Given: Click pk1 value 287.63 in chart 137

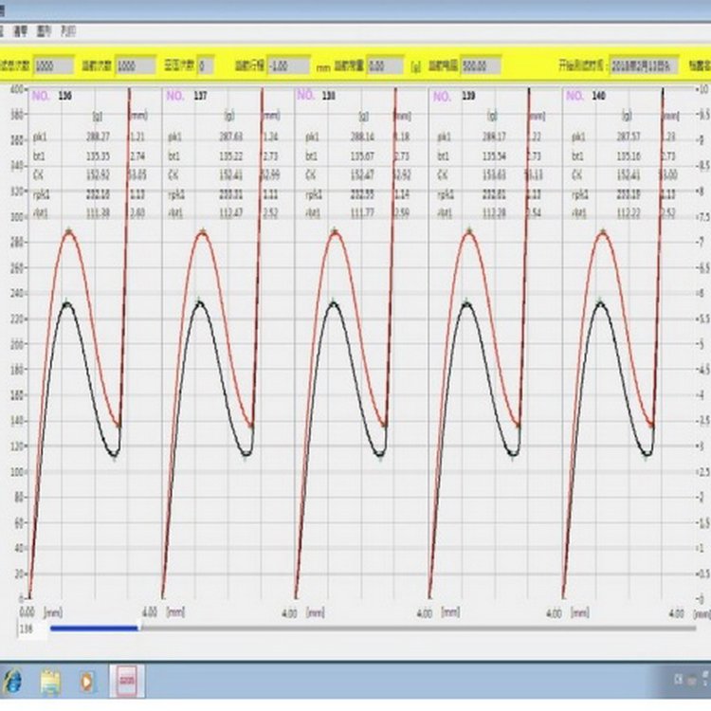Looking at the screenshot, I should (x=231, y=137).
